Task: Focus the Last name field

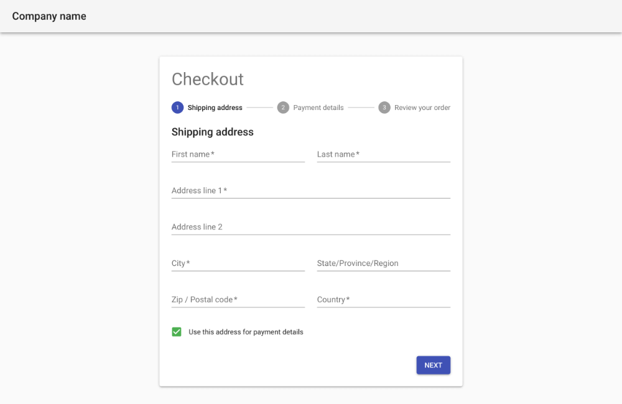Action: click(383, 154)
